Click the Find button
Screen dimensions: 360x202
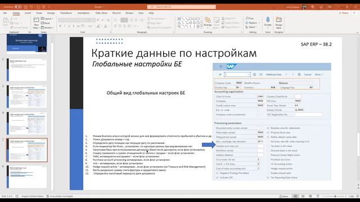250,19
